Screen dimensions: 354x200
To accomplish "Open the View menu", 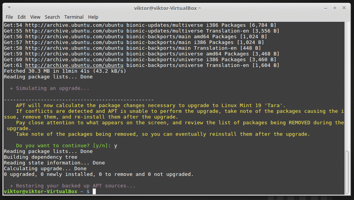I will pos(35,17).
